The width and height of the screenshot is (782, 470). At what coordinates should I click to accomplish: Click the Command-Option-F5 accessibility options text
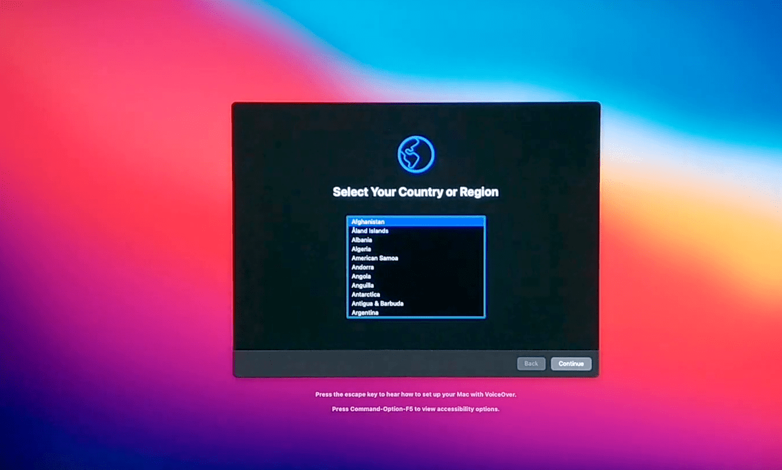click(x=416, y=409)
